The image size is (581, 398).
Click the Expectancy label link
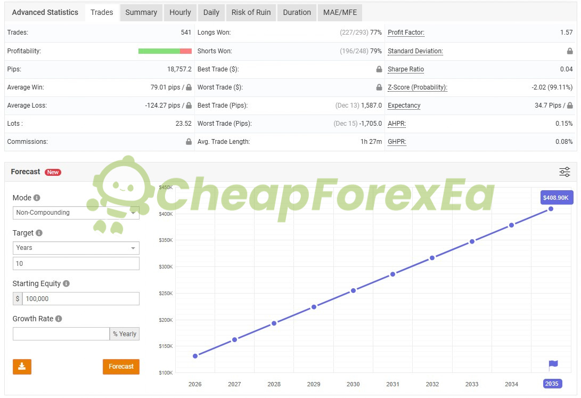[404, 105]
